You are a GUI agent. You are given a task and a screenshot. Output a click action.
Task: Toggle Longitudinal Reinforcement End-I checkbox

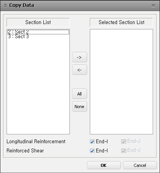tap(92, 142)
